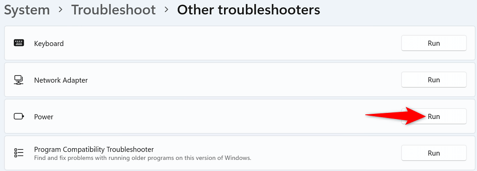The width and height of the screenshot is (477, 171).
Task: Click chevron before Other troubleshooters
Action: (166, 10)
